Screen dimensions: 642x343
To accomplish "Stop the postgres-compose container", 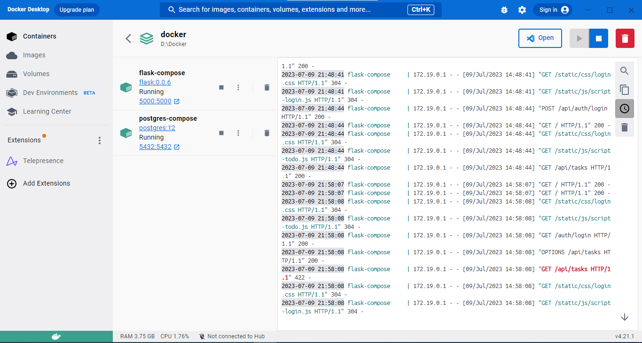I will (221, 133).
